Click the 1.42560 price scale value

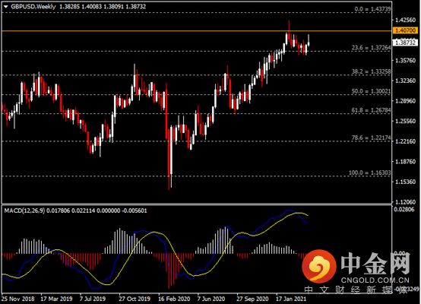click(406, 21)
